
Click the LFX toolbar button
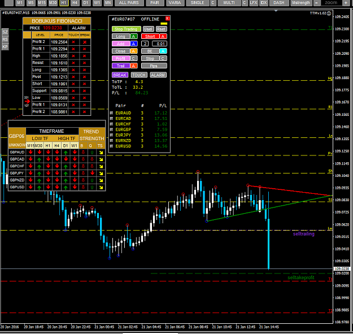[x=254, y=3]
